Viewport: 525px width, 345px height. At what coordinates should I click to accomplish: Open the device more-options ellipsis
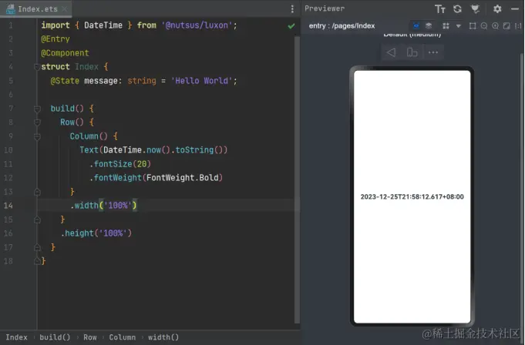click(x=433, y=52)
